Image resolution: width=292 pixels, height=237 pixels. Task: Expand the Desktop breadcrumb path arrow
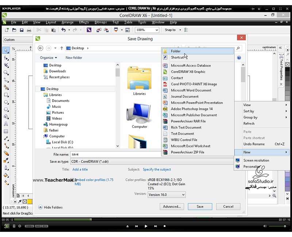click(x=88, y=48)
